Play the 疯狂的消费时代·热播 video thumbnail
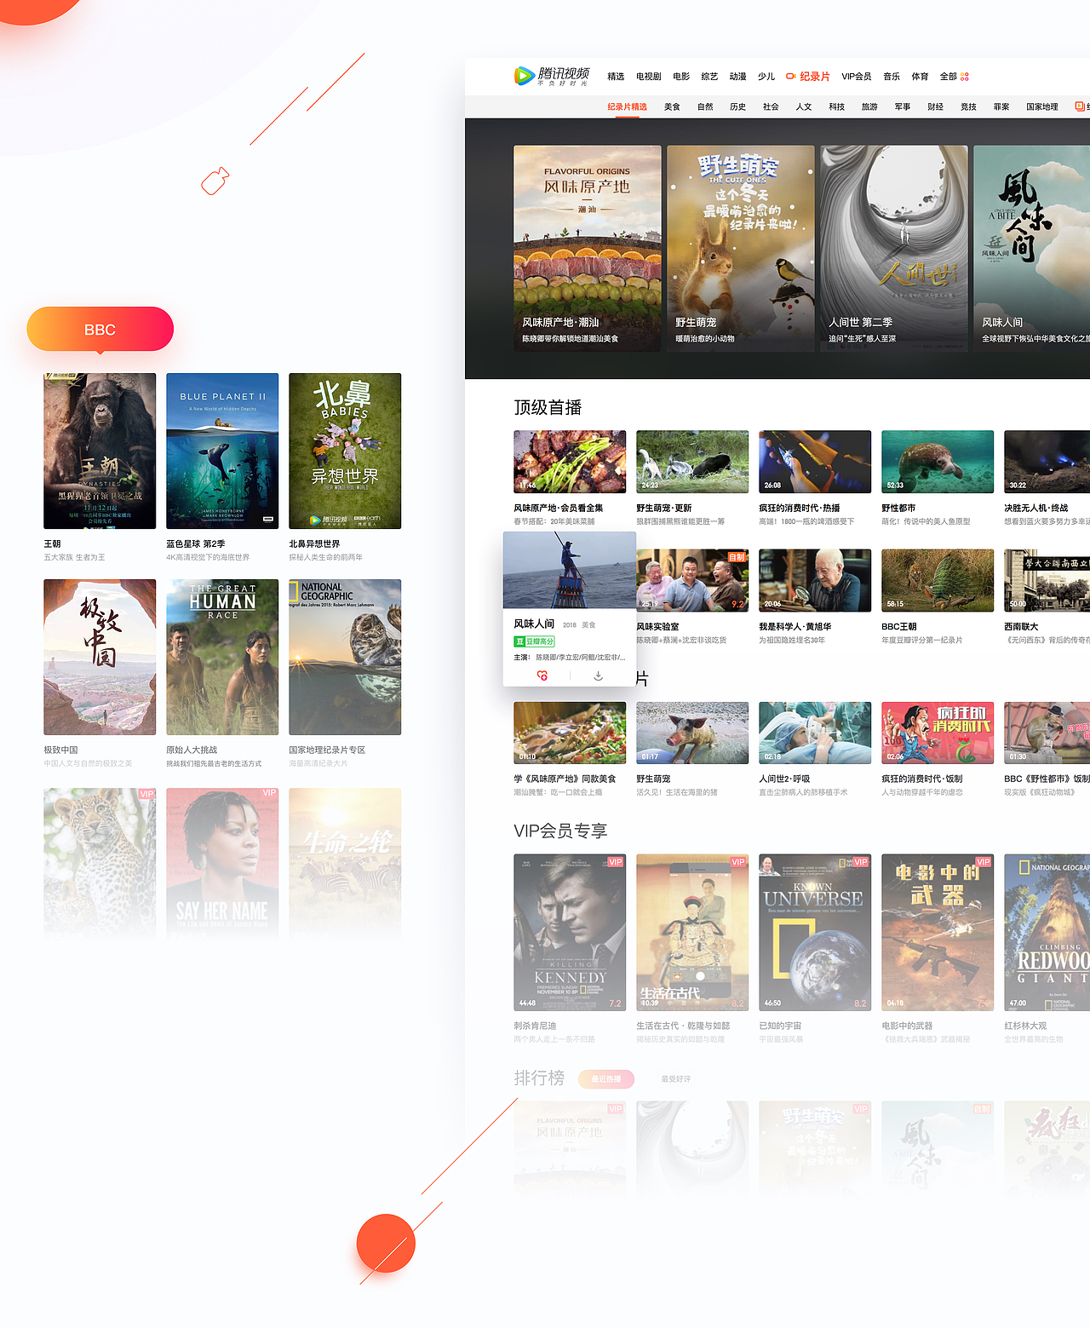The height and width of the screenshot is (1328, 1090). click(815, 462)
